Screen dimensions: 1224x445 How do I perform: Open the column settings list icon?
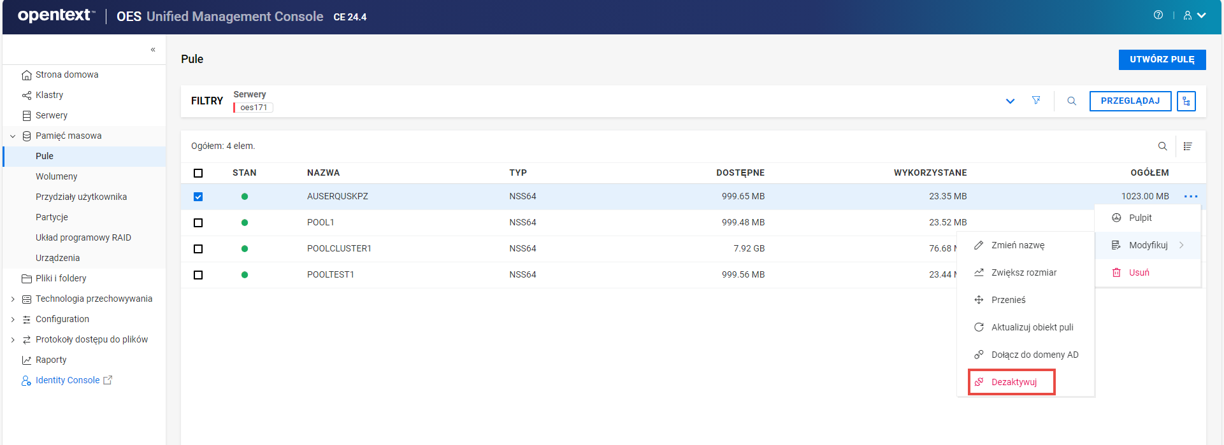(x=1188, y=146)
